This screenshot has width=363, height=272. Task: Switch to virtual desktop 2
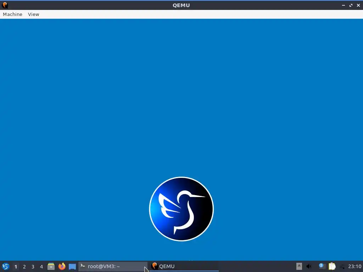24,267
